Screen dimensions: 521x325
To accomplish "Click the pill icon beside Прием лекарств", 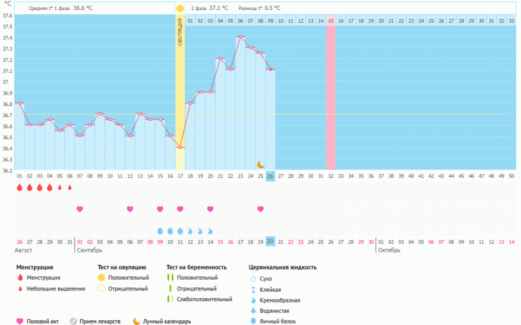I will point(74,322).
